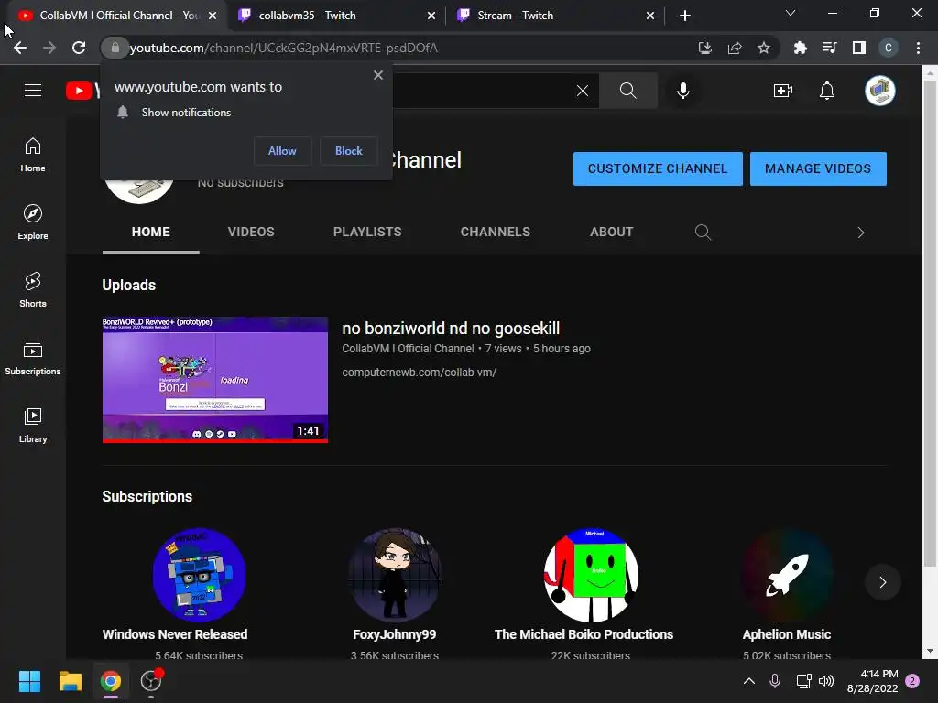Bookmark this page with the star
The width and height of the screenshot is (938, 703).
tap(764, 48)
